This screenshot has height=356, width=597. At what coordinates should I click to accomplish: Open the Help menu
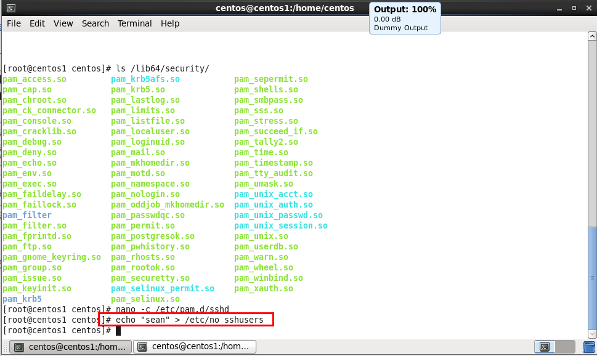[x=170, y=23]
